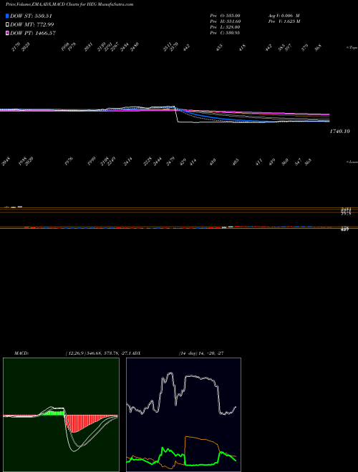Click the magenta DOW PT legend swatch

pyautogui.click(x=7, y=34)
